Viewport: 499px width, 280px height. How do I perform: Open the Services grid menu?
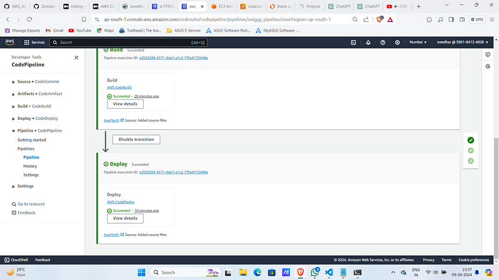click(34, 42)
